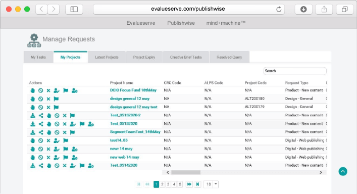
Task: Click the browser back arrow
Action: pos(41,9)
